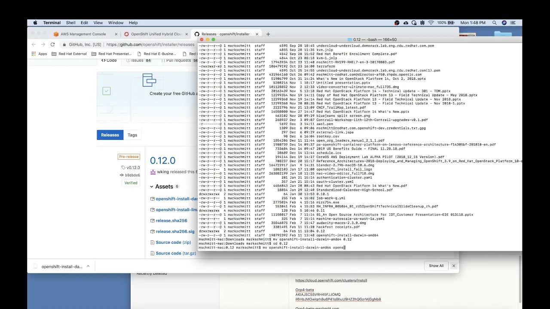This screenshot has height=309, width=550.
Task: Open wking user profile link
Action: pyautogui.click(x=163, y=172)
